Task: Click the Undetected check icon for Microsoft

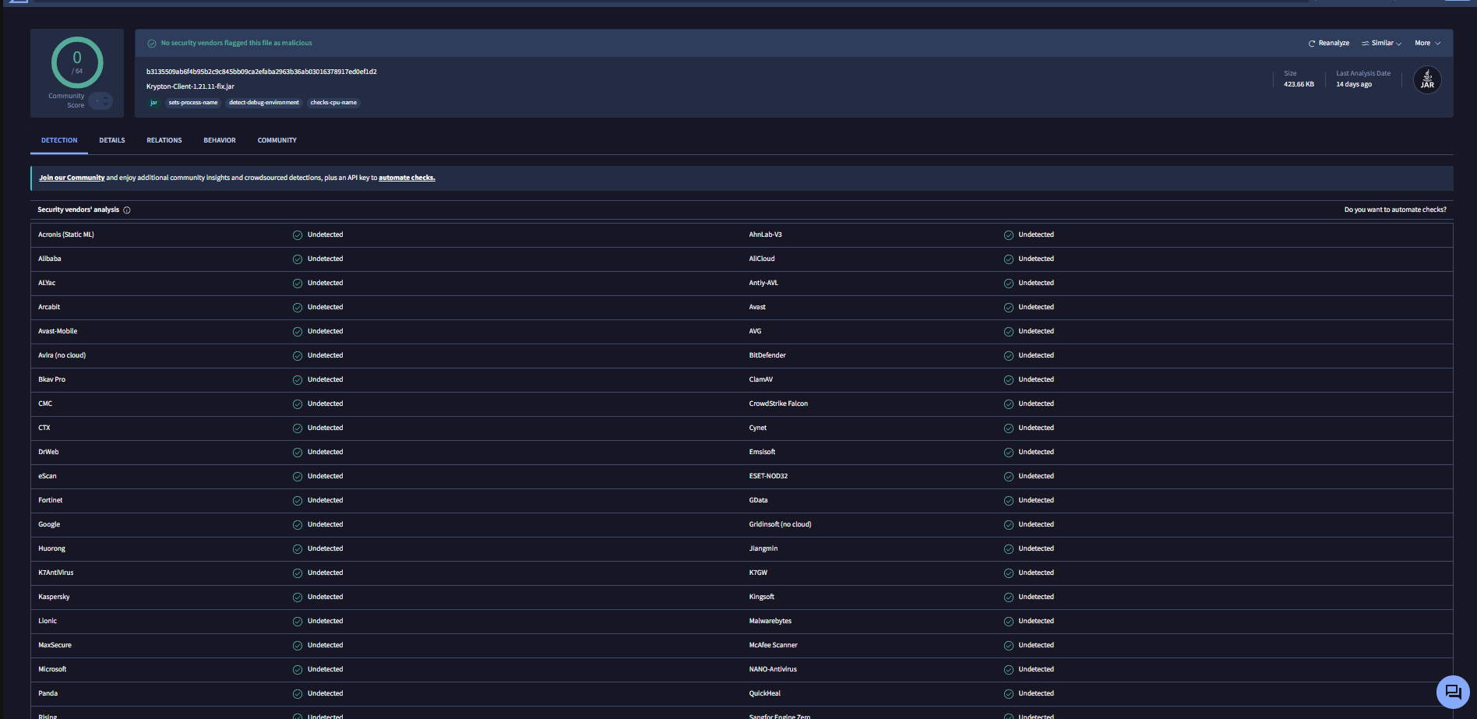Action: (298, 670)
